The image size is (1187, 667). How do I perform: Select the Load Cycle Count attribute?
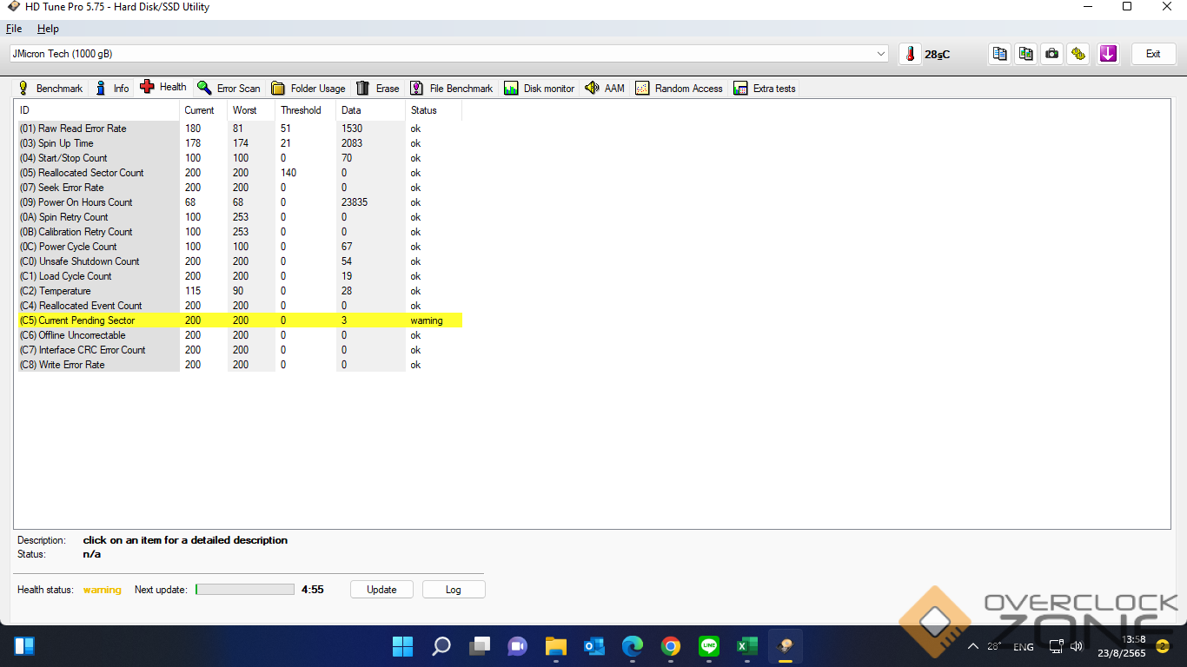(x=238, y=276)
